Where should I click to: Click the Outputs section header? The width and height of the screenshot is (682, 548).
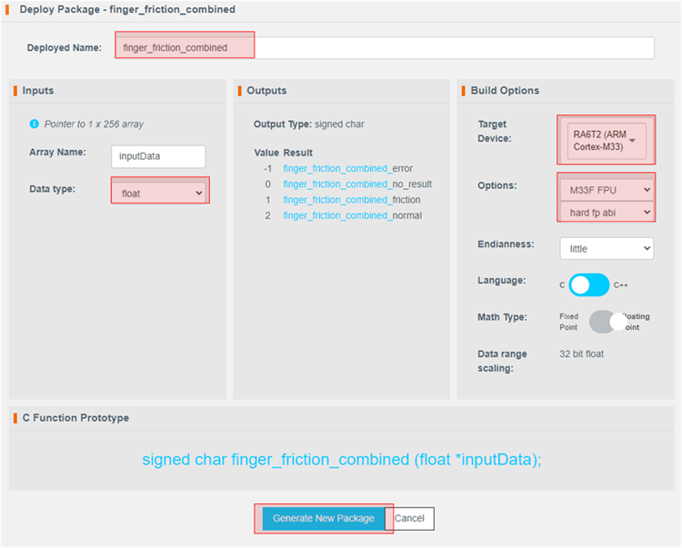point(266,91)
